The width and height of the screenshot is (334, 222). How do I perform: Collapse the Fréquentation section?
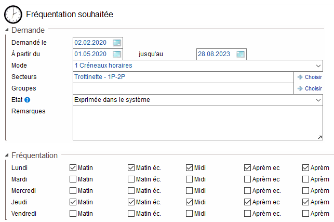[x=7, y=155]
